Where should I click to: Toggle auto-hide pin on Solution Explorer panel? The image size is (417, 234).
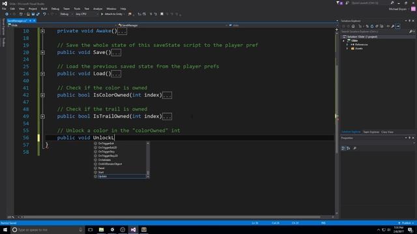coord(410,21)
